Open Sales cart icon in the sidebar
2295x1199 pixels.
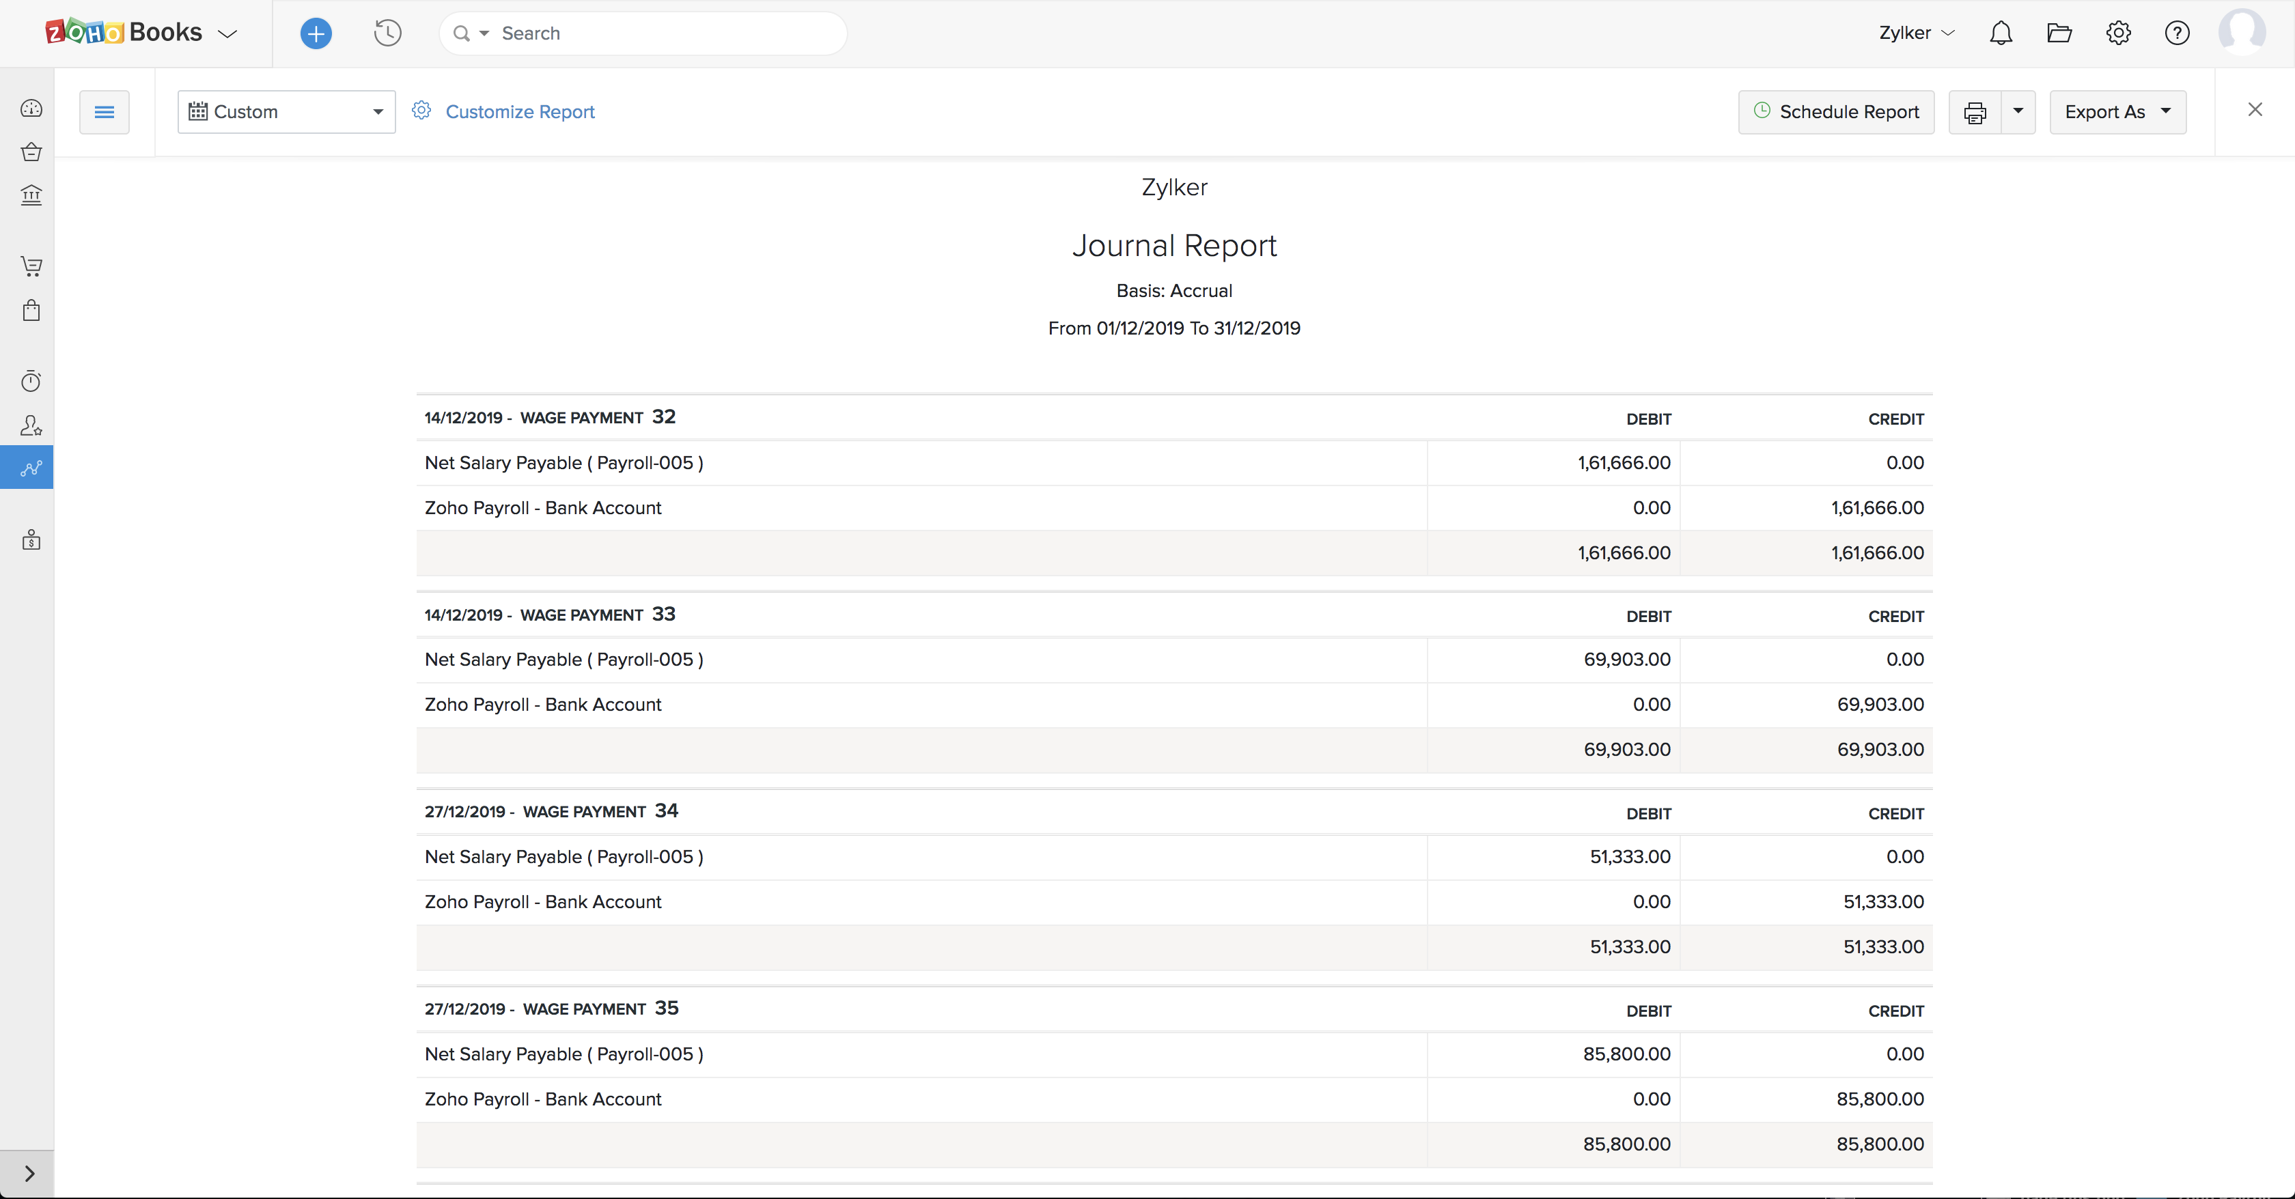pos(31,266)
